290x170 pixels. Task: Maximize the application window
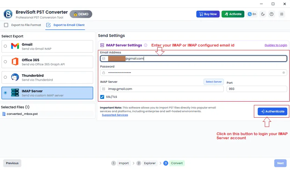click(273, 4)
